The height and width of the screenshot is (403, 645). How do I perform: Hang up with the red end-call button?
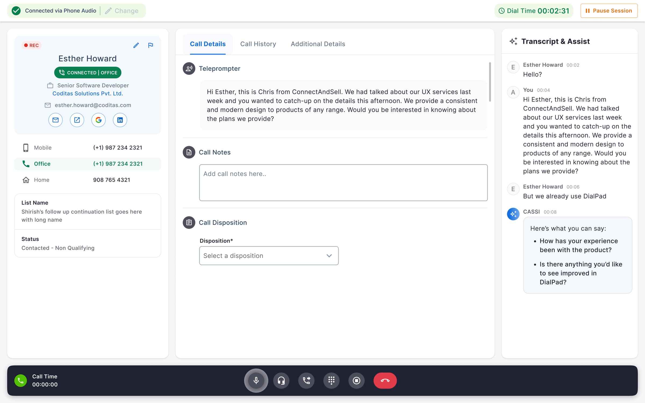pos(385,380)
